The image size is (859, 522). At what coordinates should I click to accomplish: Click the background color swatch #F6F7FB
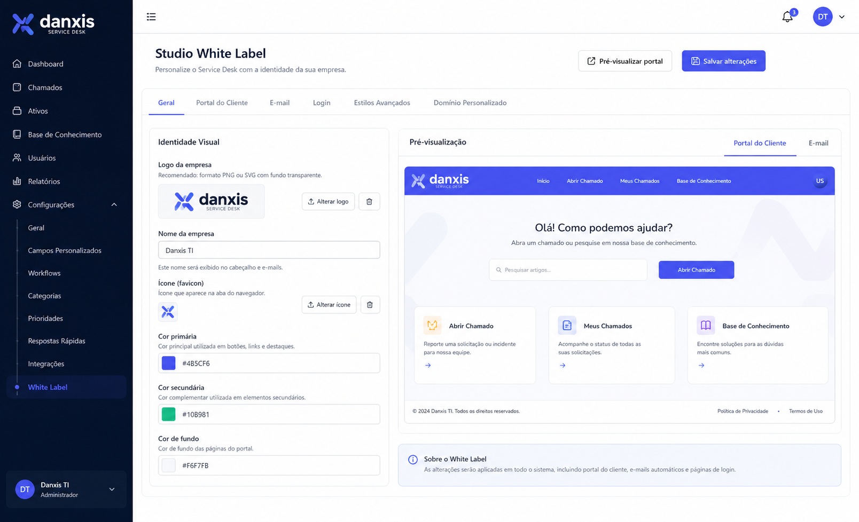[168, 465]
